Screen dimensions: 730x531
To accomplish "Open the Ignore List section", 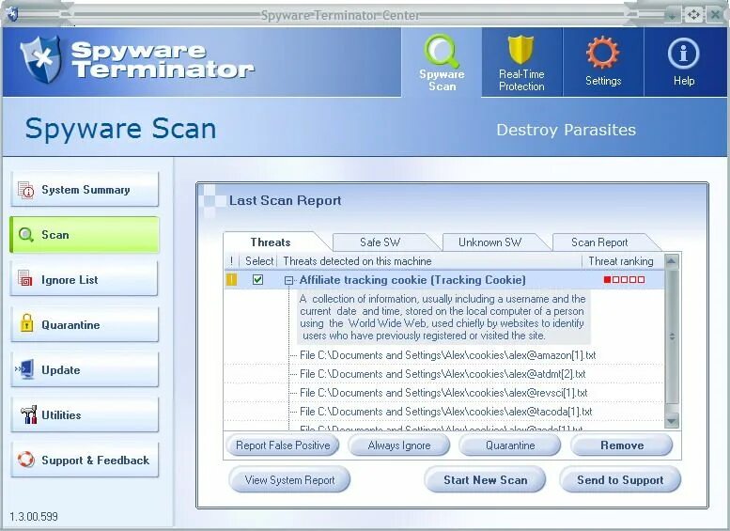I will tap(85, 279).
